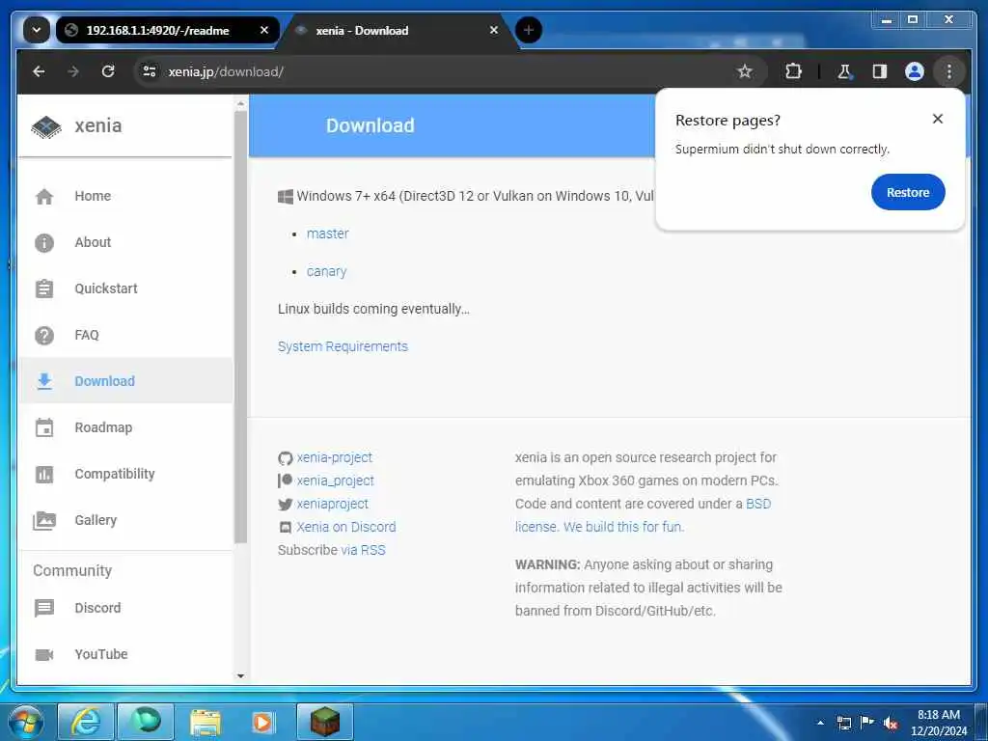The height and width of the screenshot is (741, 988).
Task: Open Windows Media Player from the taskbar
Action: click(x=264, y=722)
